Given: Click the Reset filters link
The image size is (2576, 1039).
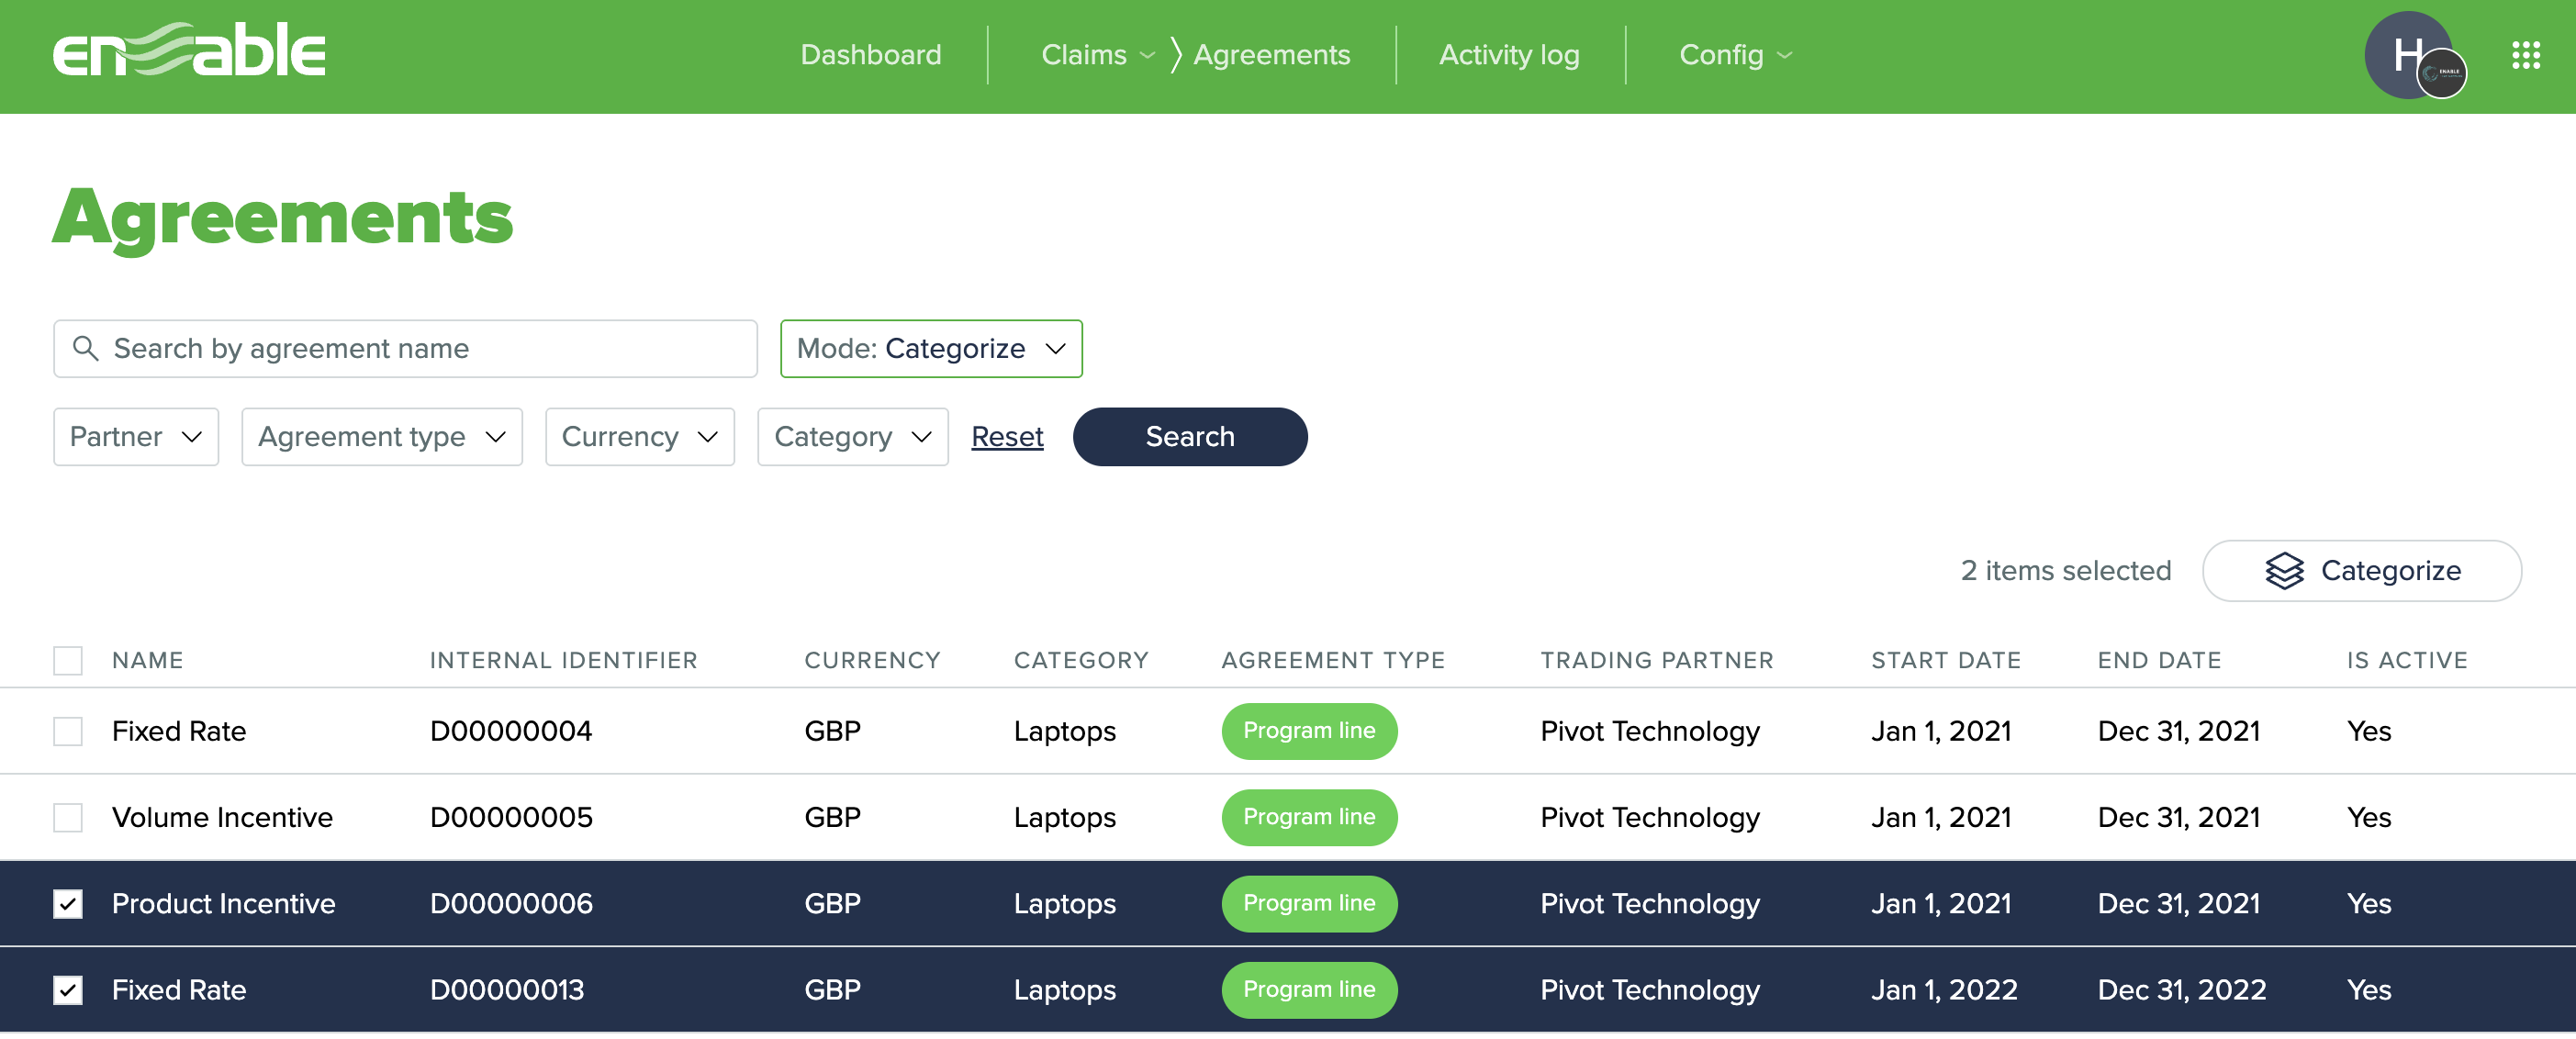Looking at the screenshot, I should pyautogui.click(x=1007, y=437).
